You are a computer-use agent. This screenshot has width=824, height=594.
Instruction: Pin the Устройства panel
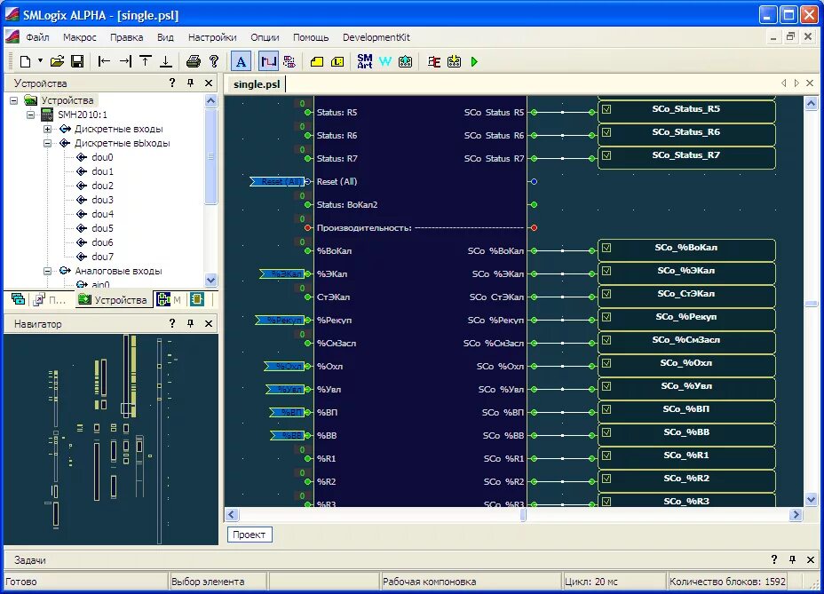tap(190, 83)
